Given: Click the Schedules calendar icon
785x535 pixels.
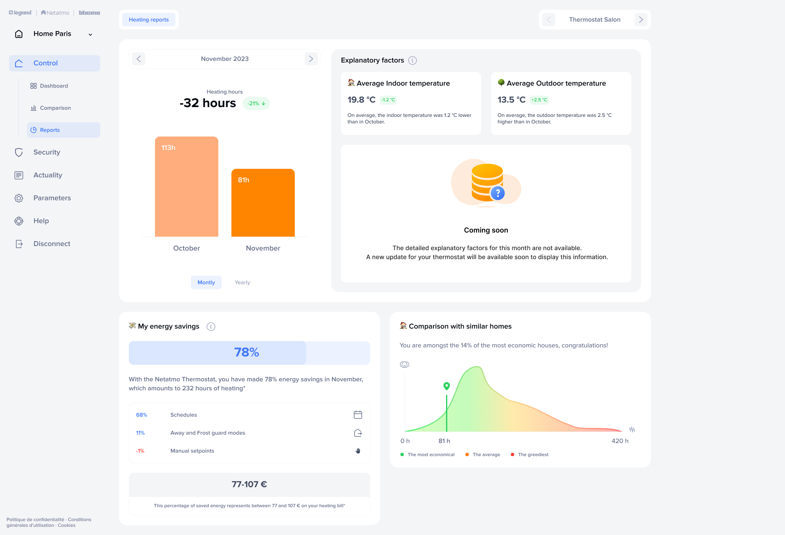Looking at the screenshot, I should pos(358,415).
